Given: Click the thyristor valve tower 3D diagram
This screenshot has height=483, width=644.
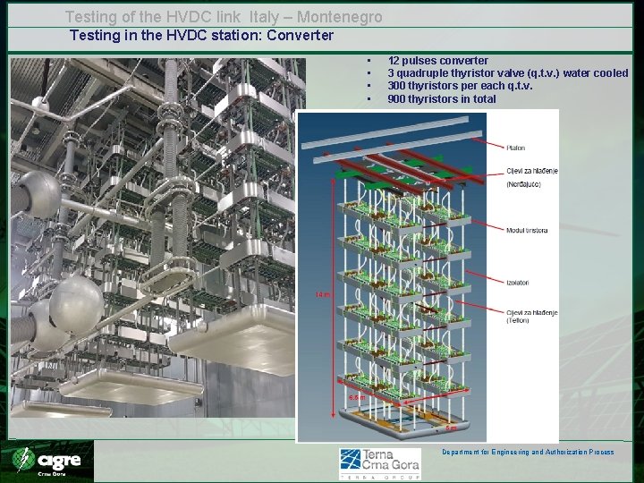Looking at the screenshot, I should click(392, 277).
